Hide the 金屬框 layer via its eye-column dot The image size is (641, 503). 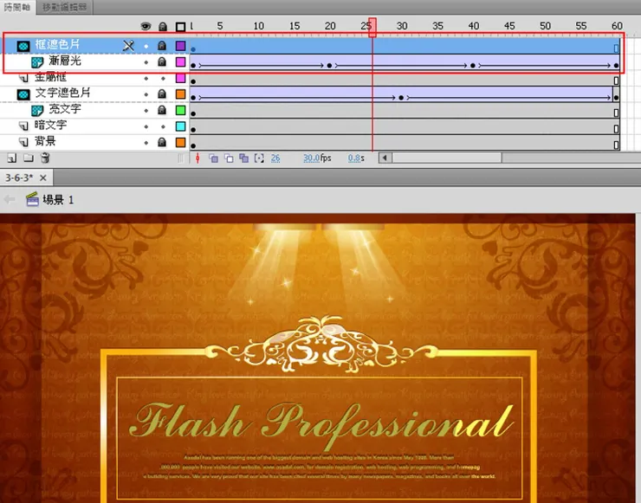[x=146, y=79]
